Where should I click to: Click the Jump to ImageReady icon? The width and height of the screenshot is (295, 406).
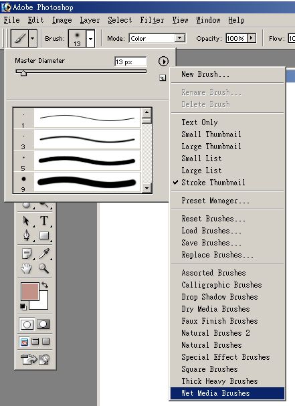(x=35, y=359)
